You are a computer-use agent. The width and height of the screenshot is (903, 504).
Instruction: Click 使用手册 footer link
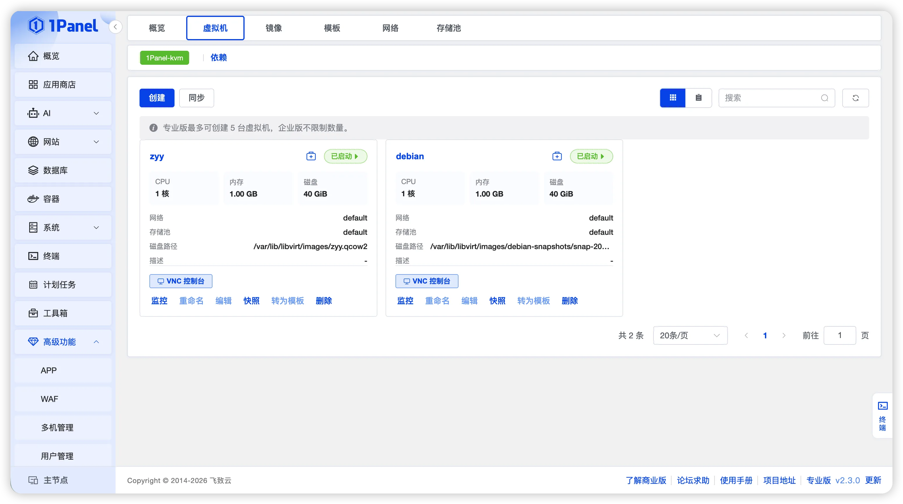point(736,481)
